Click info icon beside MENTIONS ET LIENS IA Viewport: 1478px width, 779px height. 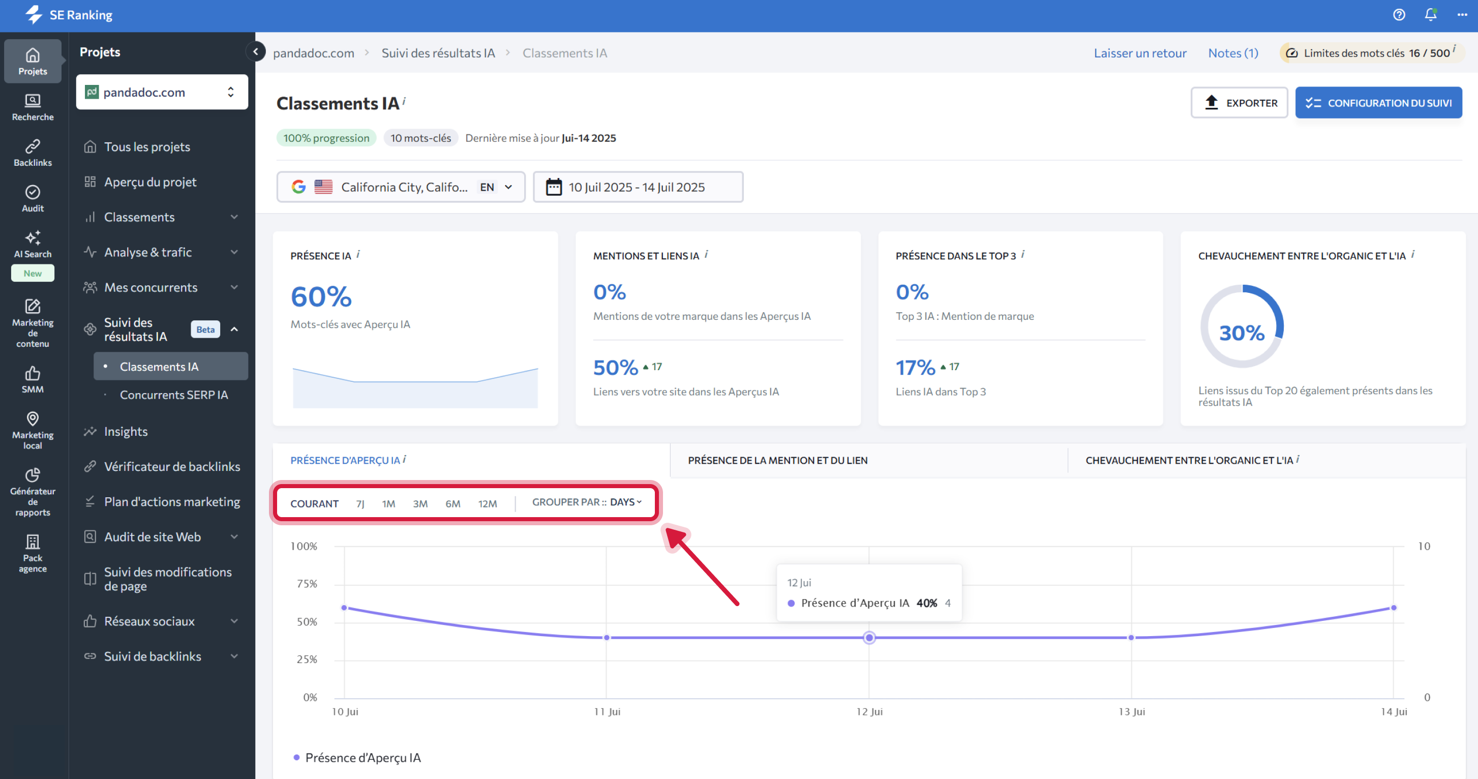point(706,254)
